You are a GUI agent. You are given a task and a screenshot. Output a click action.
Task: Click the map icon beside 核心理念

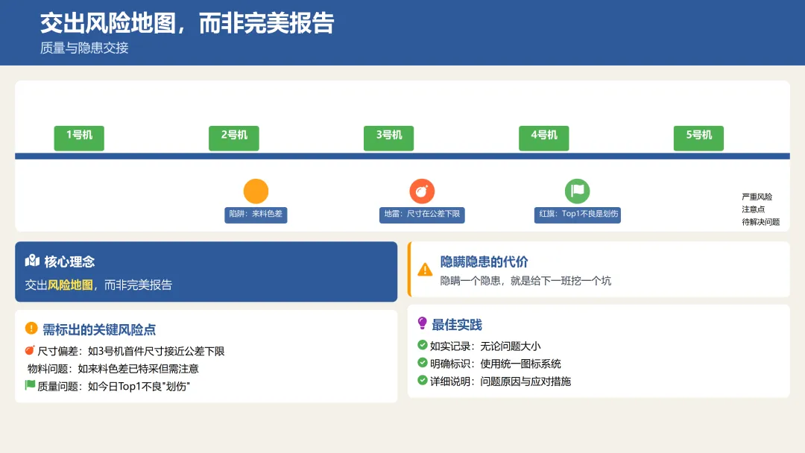[x=32, y=261]
